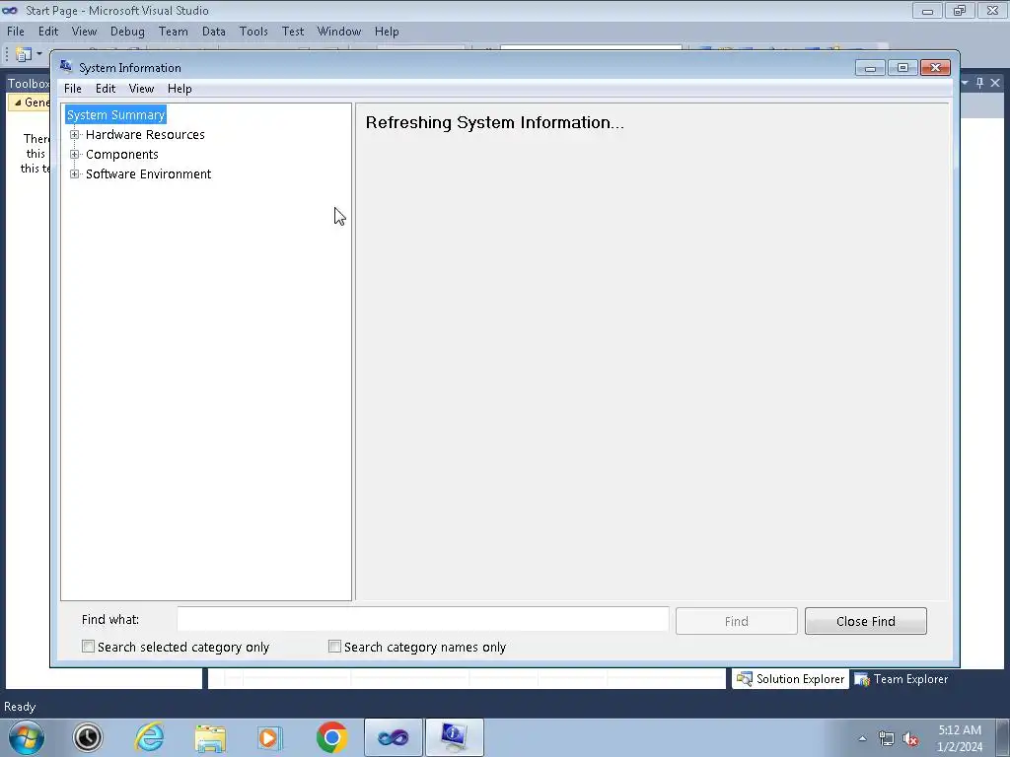Show hidden system tray icons

pyautogui.click(x=862, y=738)
